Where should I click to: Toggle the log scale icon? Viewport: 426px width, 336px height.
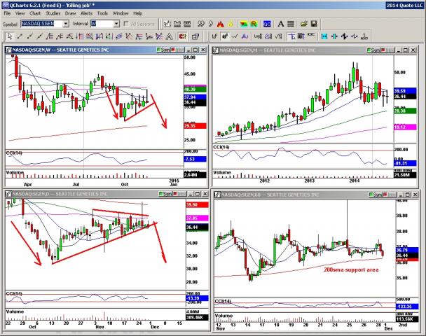(x=258, y=36)
